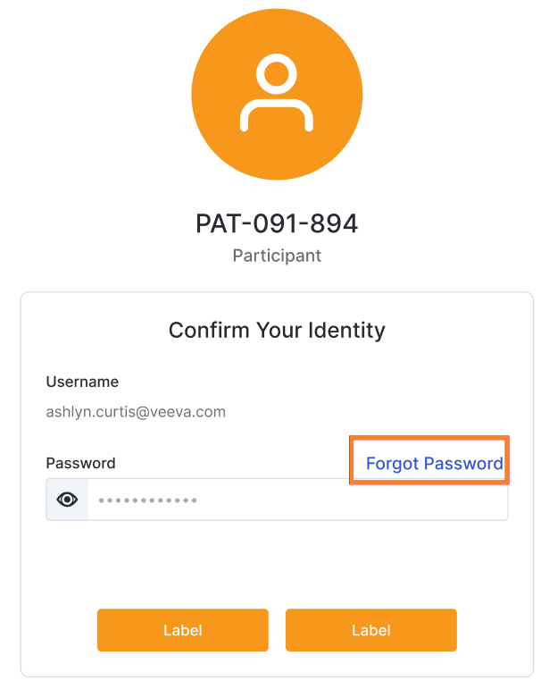The height and width of the screenshot is (689, 549).
Task: Focus the password input field
Action: coord(295,500)
